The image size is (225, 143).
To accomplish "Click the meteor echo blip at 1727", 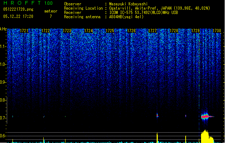I will tap(157, 115).
